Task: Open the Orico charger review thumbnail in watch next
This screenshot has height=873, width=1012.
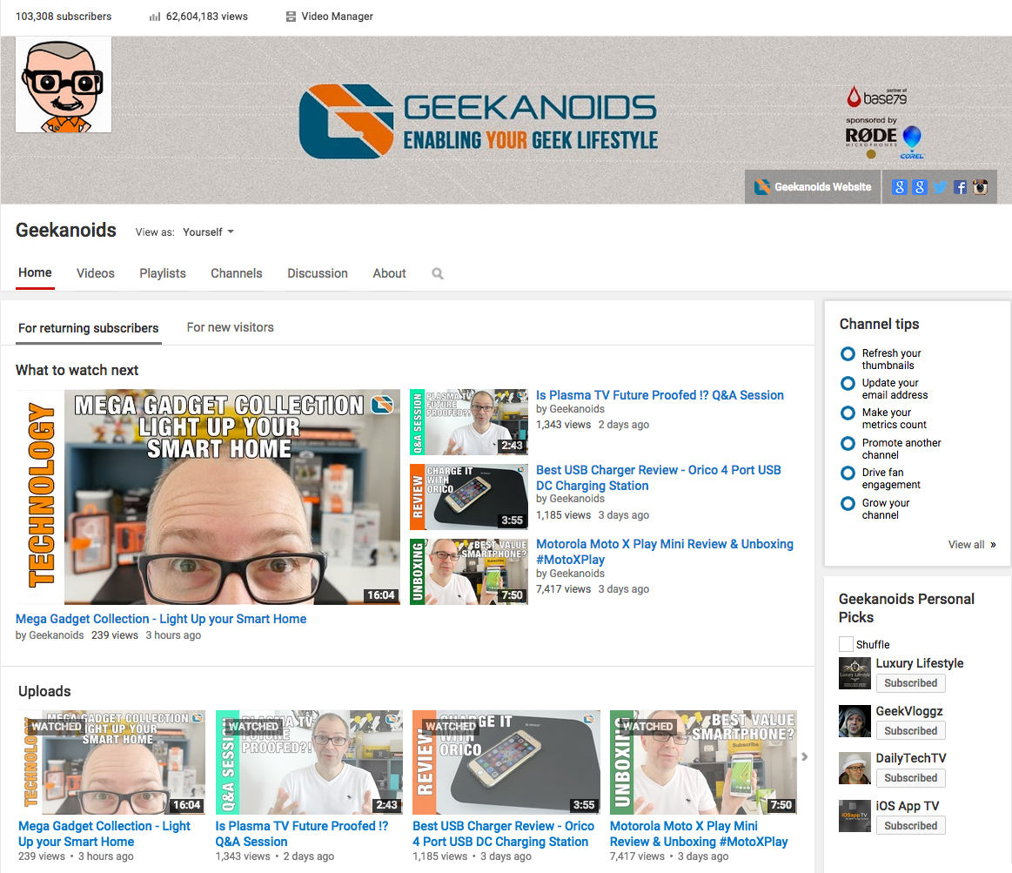Action: 468,497
